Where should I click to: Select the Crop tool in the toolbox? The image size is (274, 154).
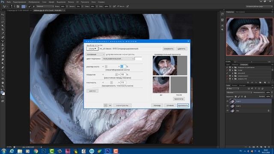click(3, 30)
